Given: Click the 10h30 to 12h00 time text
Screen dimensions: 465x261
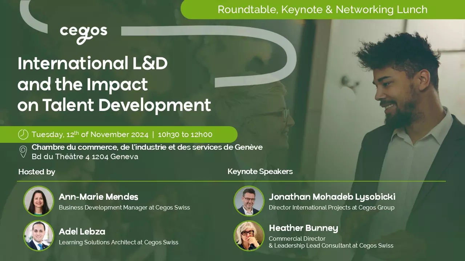Looking at the screenshot, I should click(185, 134).
